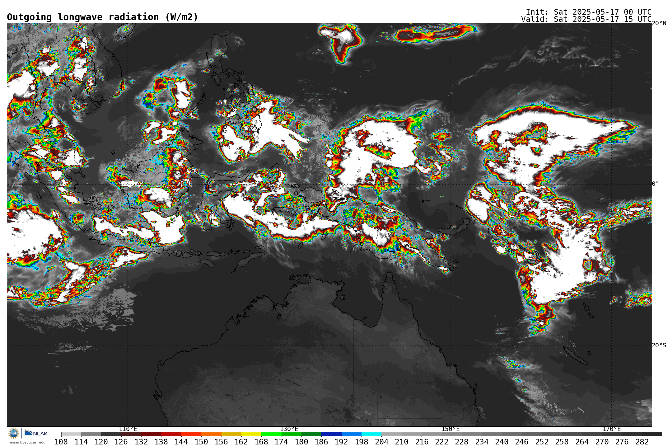Pick the bright green 168–174 colorbar swatch

271,434
